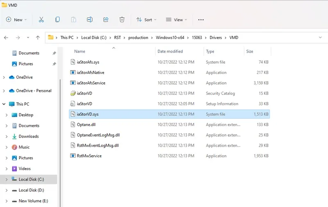328x207 pixels.
Task: Click production breadcrumb segment
Action: tap(138, 37)
